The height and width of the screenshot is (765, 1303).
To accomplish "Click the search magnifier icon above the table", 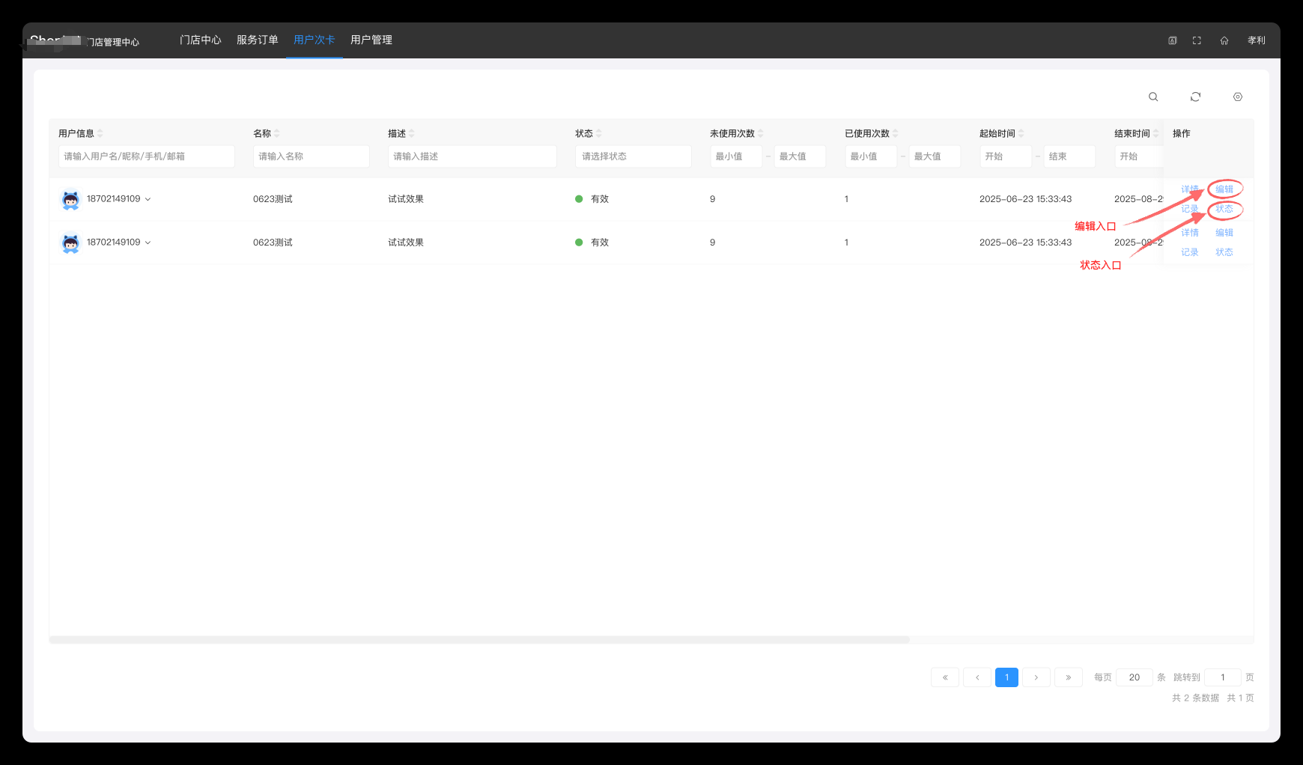I will tap(1153, 97).
